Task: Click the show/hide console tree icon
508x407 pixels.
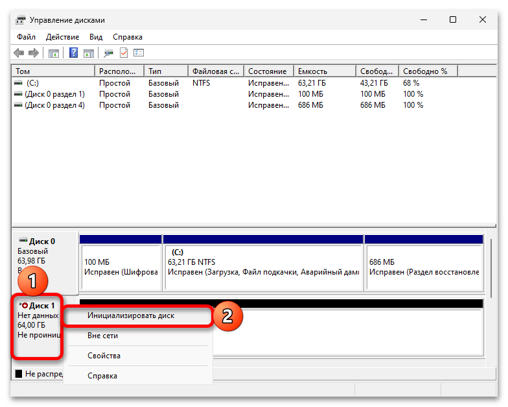Action: [x=53, y=53]
